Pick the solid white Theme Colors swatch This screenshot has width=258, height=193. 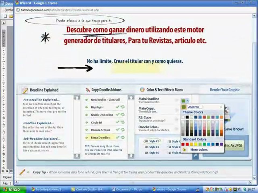183,117
